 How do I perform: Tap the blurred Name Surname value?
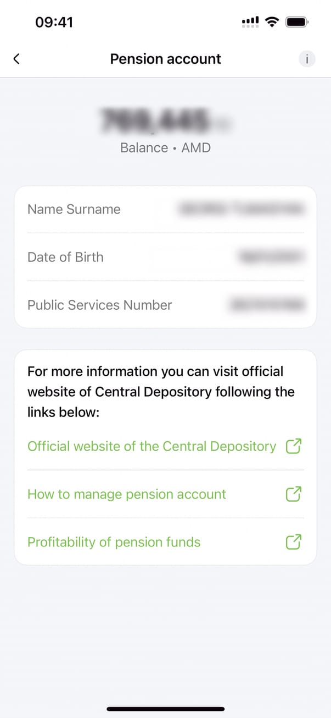pyautogui.click(x=241, y=209)
